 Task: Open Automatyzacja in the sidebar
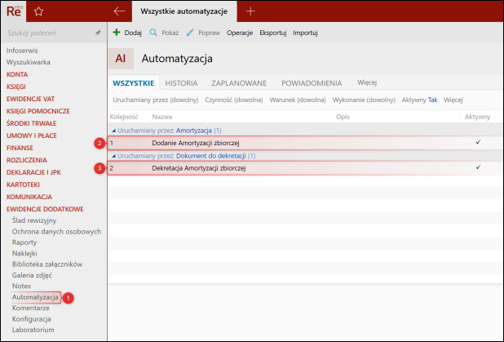(35, 297)
